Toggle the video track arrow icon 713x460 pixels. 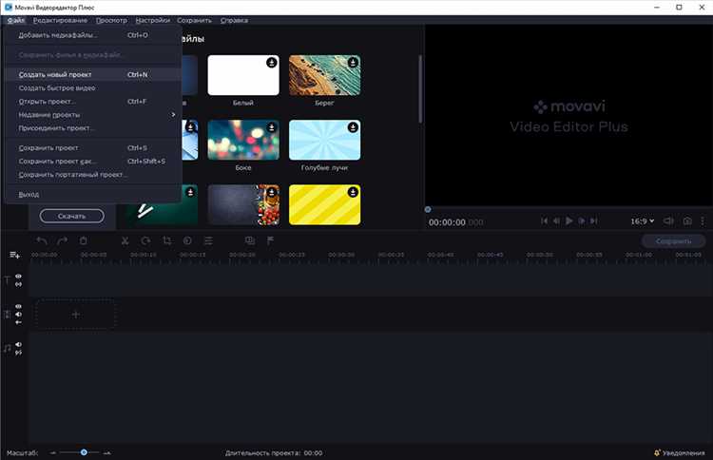click(x=18, y=322)
